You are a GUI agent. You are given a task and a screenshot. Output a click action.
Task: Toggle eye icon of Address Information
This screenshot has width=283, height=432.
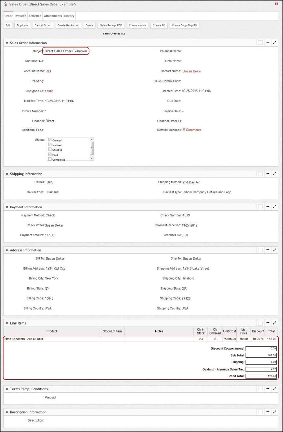click(x=7, y=250)
